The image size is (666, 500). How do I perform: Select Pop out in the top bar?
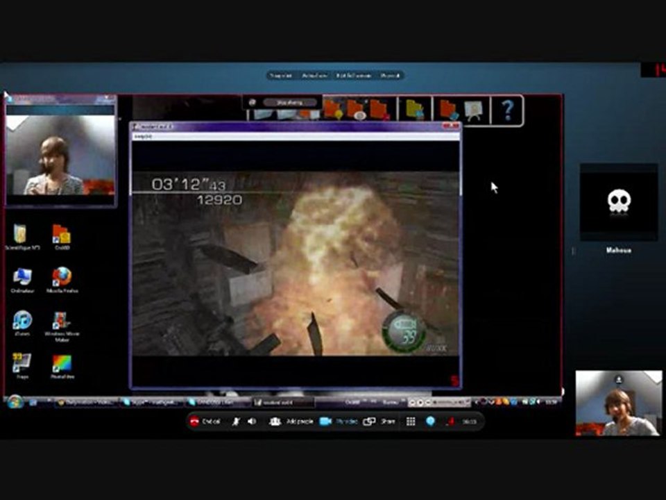pos(390,76)
